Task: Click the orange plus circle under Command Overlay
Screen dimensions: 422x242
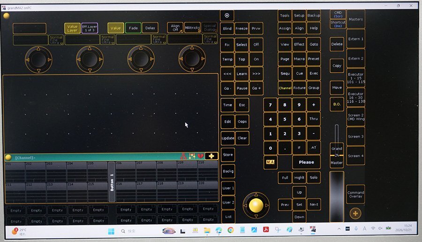Action: point(355,213)
